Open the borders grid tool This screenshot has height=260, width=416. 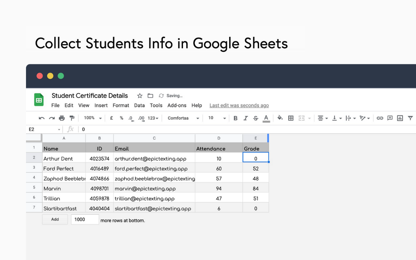pos(291,118)
